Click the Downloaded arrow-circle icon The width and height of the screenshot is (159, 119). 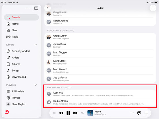coord(8,77)
